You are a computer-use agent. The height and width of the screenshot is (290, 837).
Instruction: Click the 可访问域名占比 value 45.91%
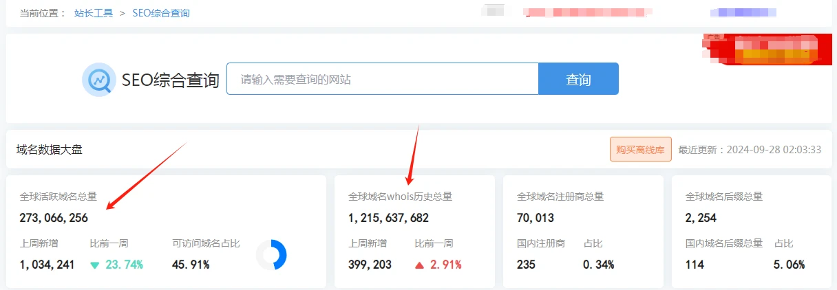tap(191, 265)
